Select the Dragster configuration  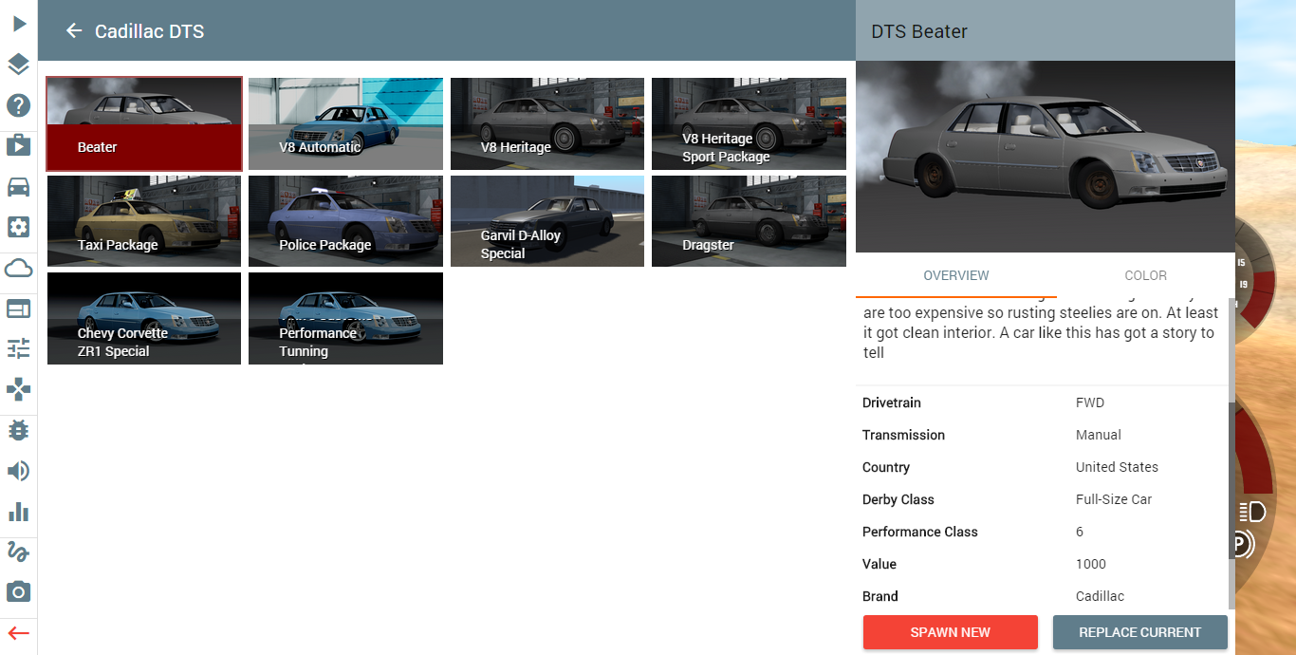click(749, 221)
